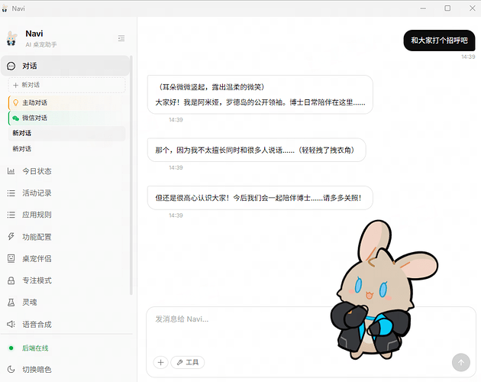The height and width of the screenshot is (382, 481).
Task: Click the 和大家打个招呼吧 sent message bubble
Action: point(439,40)
